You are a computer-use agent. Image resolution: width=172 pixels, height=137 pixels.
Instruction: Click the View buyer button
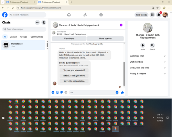pyautogui.click(x=69, y=39)
